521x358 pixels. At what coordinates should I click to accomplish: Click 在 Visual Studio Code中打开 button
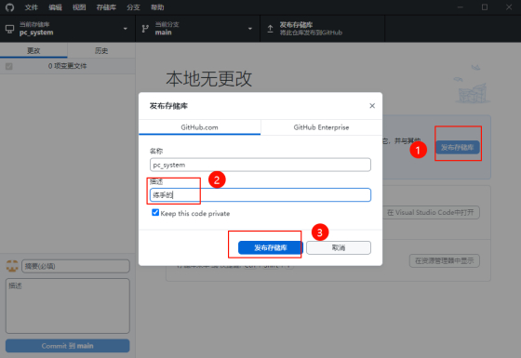(x=431, y=213)
